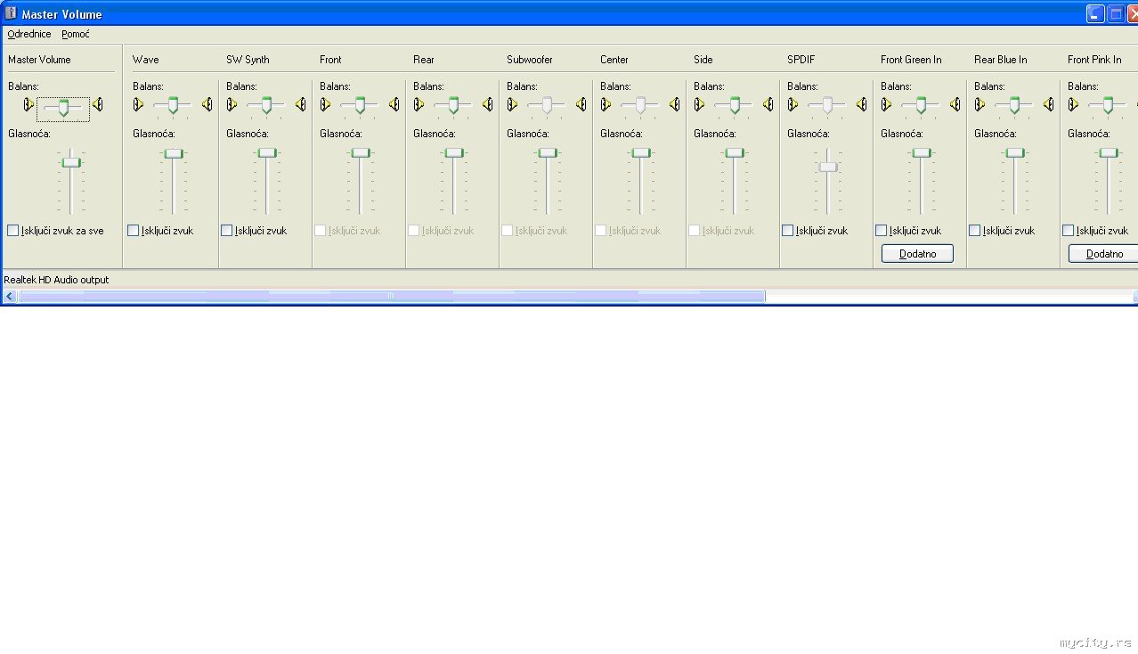1138x654 pixels.
Task: Click left speaker icon under Subwoofer balance
Action: tap(512, 105)
